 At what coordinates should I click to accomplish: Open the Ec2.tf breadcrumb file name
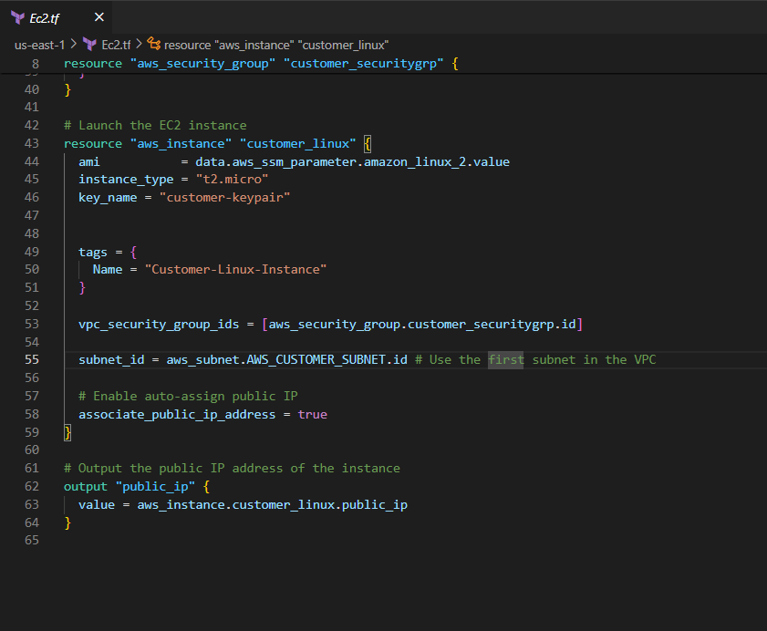116,45
